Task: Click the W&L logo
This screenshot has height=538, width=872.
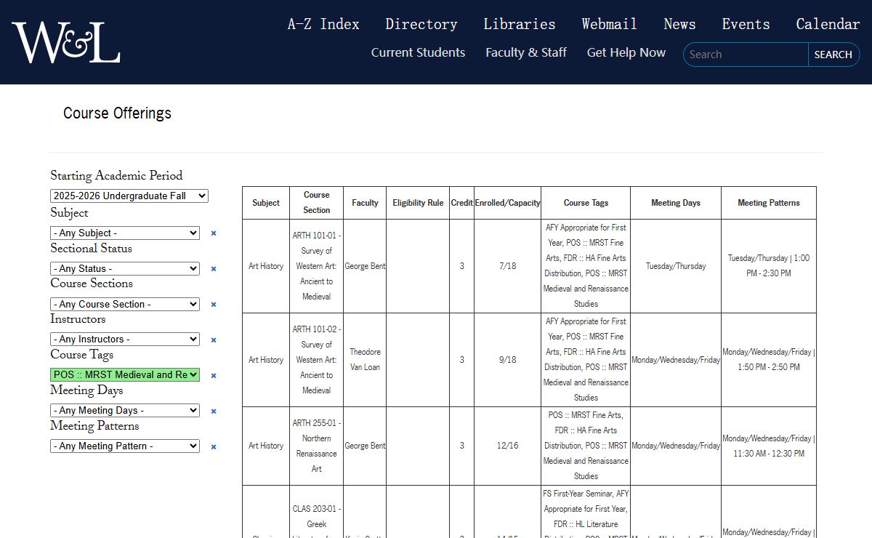Action: (66, 42)
